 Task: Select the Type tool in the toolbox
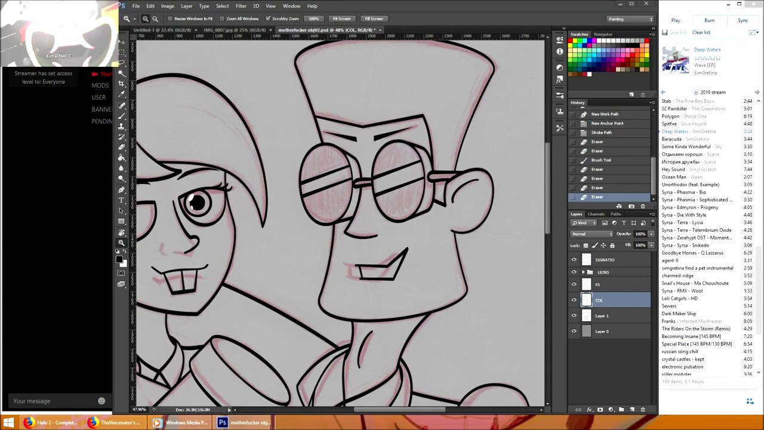(x=122, y=200)
